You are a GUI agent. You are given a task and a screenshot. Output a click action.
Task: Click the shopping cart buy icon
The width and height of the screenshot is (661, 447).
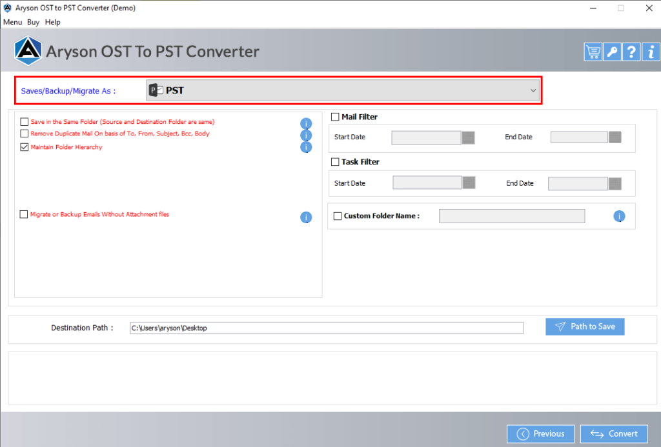[x=593, y=52]
